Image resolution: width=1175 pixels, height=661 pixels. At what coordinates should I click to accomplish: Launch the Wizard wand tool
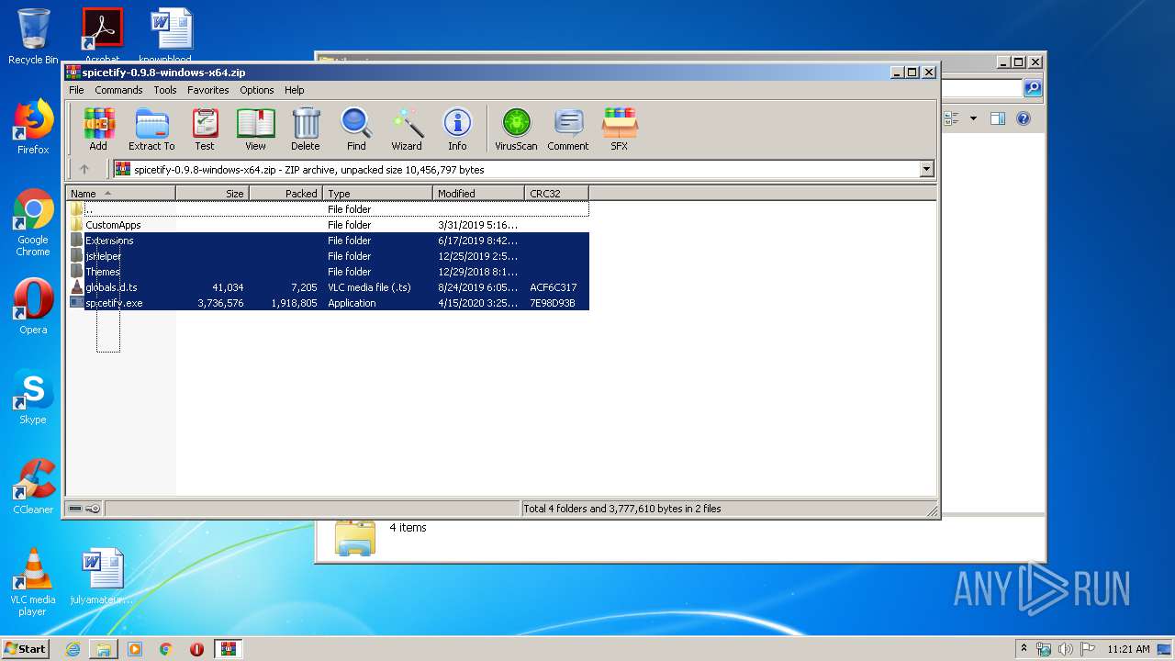407,129
